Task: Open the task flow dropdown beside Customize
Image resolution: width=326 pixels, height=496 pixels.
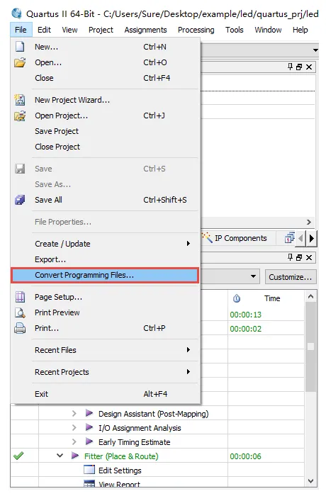Action: (253, 276)
